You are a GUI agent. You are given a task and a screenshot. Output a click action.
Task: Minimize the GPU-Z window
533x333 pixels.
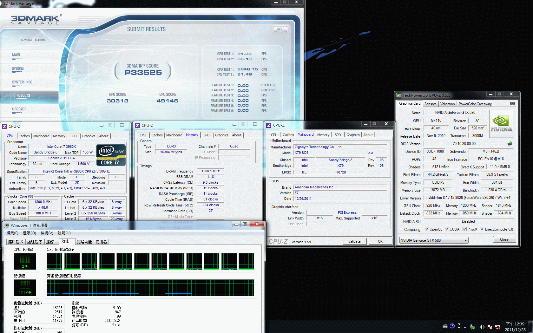(x=490, y=94)
